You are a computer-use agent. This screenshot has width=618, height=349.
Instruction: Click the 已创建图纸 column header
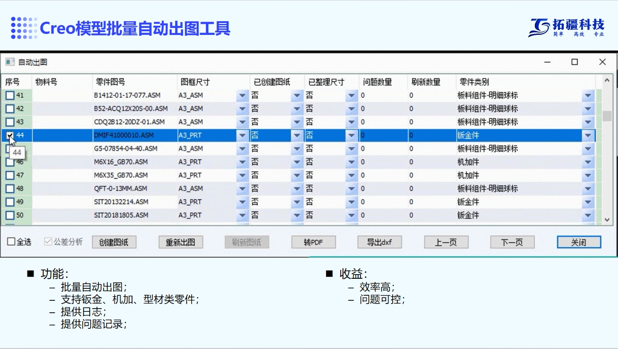click(x=277, y=82)
